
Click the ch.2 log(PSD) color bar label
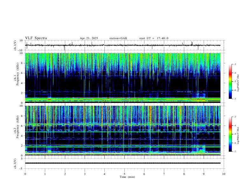point(238,135)
